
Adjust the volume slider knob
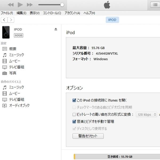[x=62, y=5]
